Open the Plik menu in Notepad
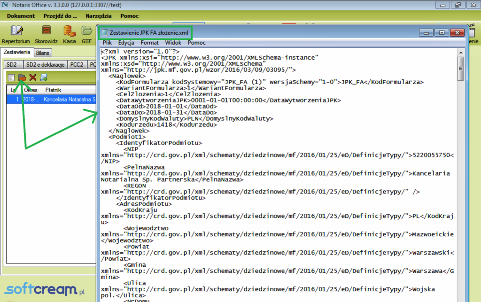481x302 pixels. click(x=107, y=43)
